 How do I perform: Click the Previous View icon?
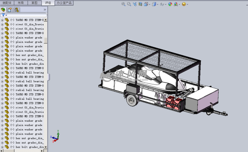tap(135, 4)
